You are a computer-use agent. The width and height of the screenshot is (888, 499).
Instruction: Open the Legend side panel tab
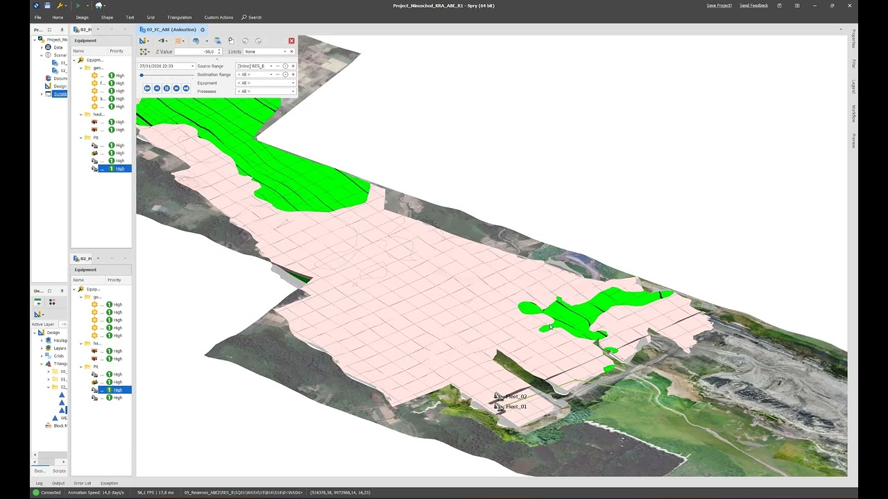[854, 87]
